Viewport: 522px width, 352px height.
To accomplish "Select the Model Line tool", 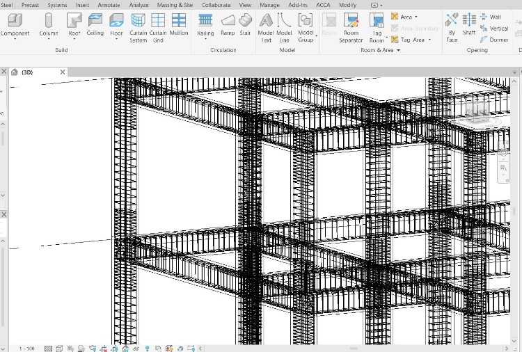I will 284,29.
